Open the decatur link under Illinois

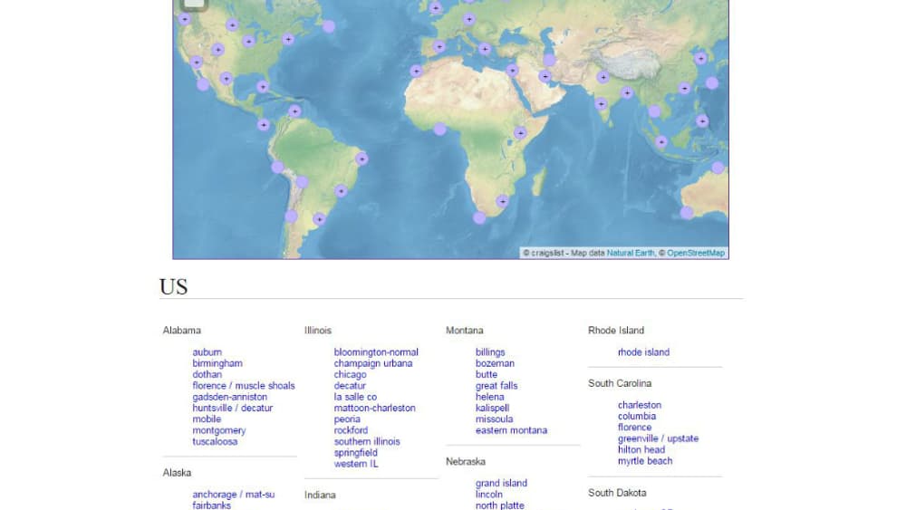(x=350, y=385)
